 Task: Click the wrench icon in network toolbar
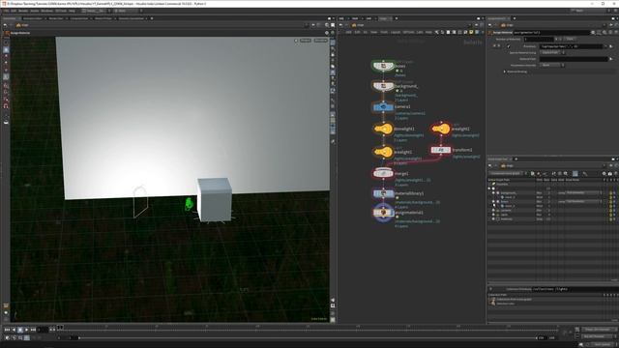point(436,32)
